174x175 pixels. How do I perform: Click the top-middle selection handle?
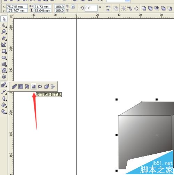pos(157,99)
